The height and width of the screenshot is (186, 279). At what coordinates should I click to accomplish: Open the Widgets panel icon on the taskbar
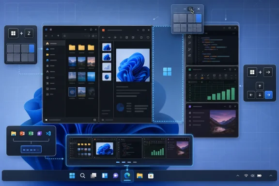point(105,176)
